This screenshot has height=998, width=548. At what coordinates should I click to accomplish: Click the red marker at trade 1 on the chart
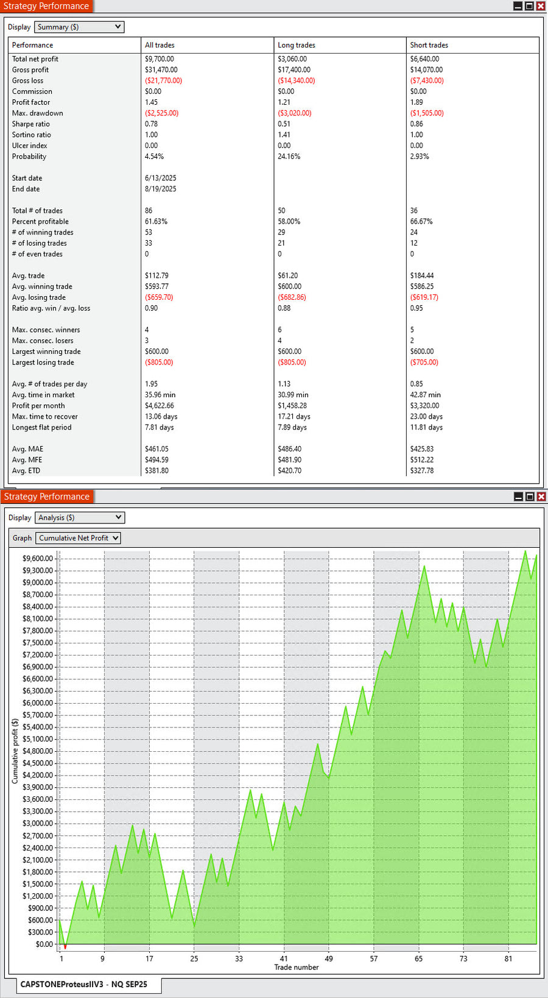(x=65, y=947)
